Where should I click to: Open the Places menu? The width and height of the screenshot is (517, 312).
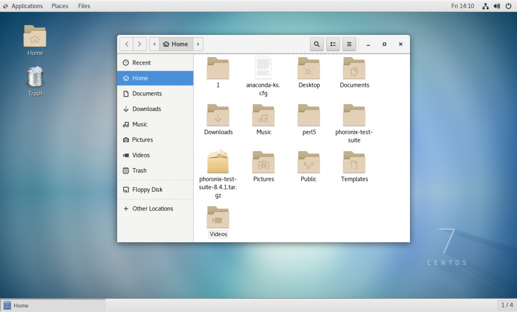click(x=60, y=6)
